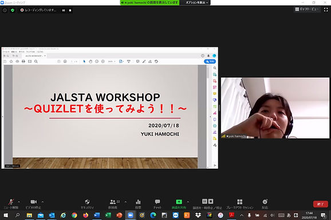The height and width of the screenshot is (220, 331).
Task: Click the cloud upload icon in Acrobat
Action: (17, 61)
